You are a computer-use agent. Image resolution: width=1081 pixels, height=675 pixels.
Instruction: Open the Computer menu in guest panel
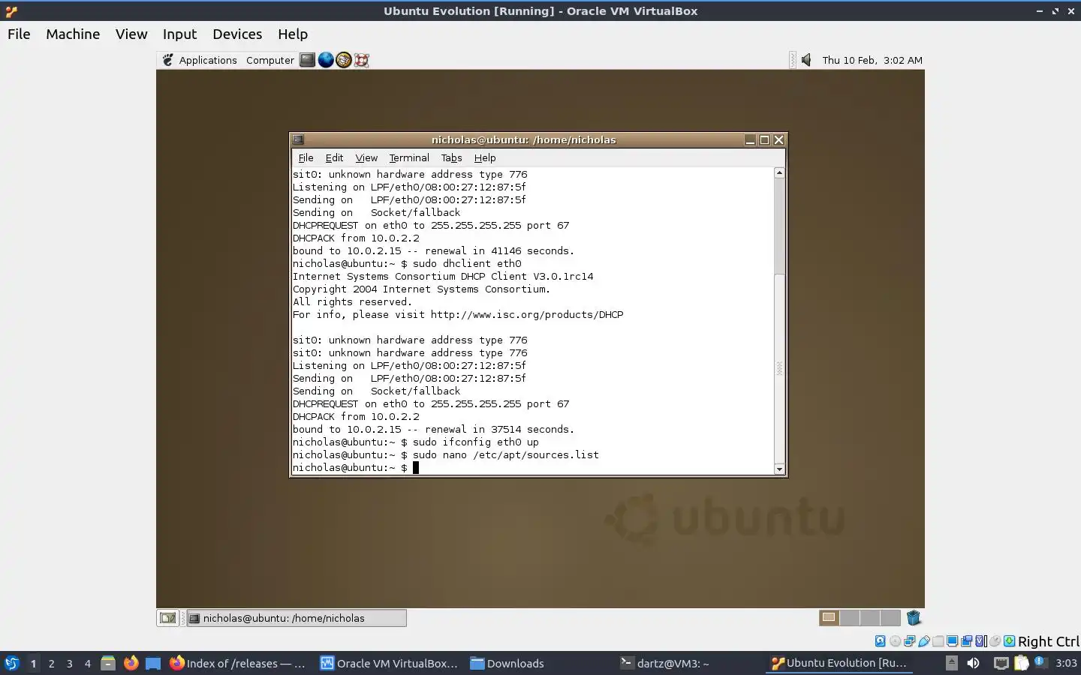[270, 60]
